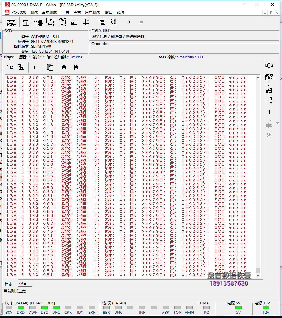Click the zero between arrows sidebar icon
The width and height of the screenshot is (282, 318).
click(x=269, y=66)
